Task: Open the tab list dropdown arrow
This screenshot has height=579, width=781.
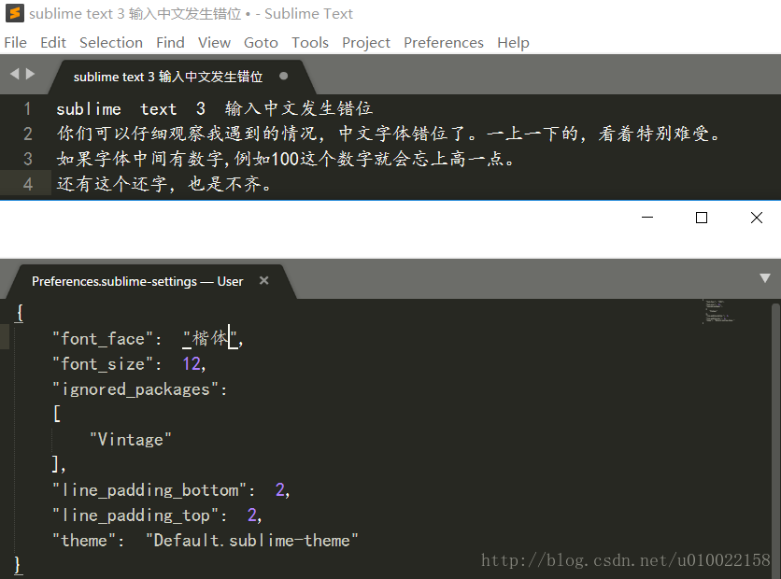Action: point(765,277)
